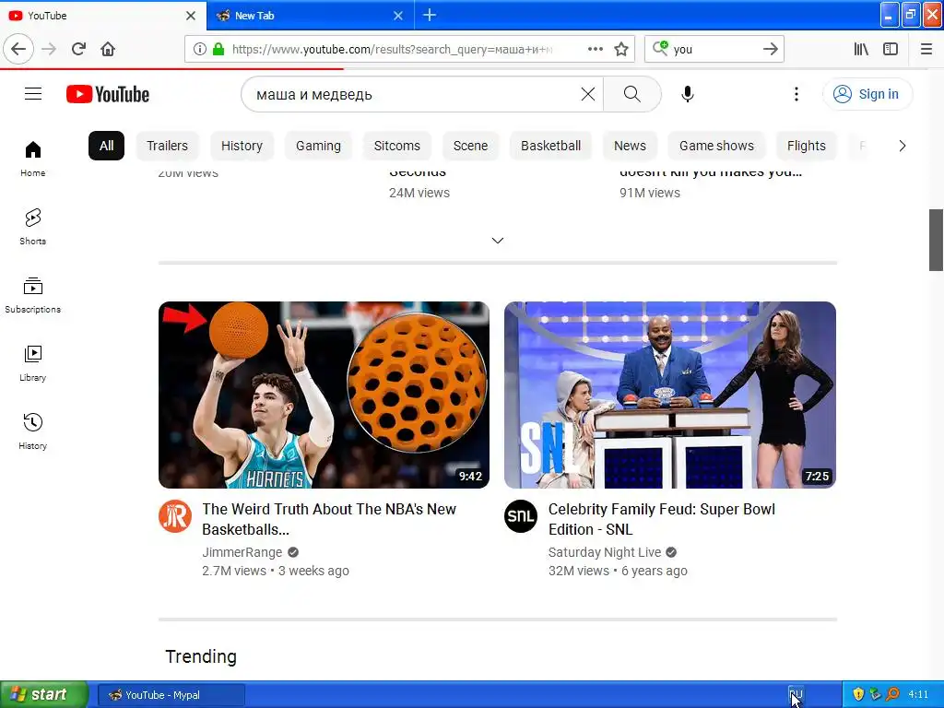This screenshot has height=708, width=944.
Task: Select the Trailers filter chip
Action: 168,146
